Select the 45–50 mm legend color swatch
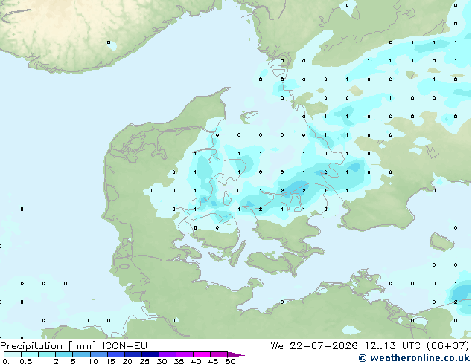Image resolution: width=472 pixels, height=364 pixels. [219, 354]
